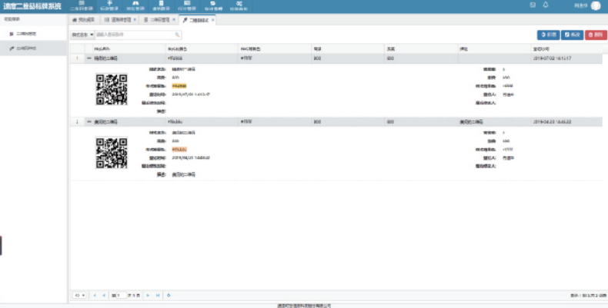Click the refresh icon in pagination bar
The image size is (608, 308).
169,295
